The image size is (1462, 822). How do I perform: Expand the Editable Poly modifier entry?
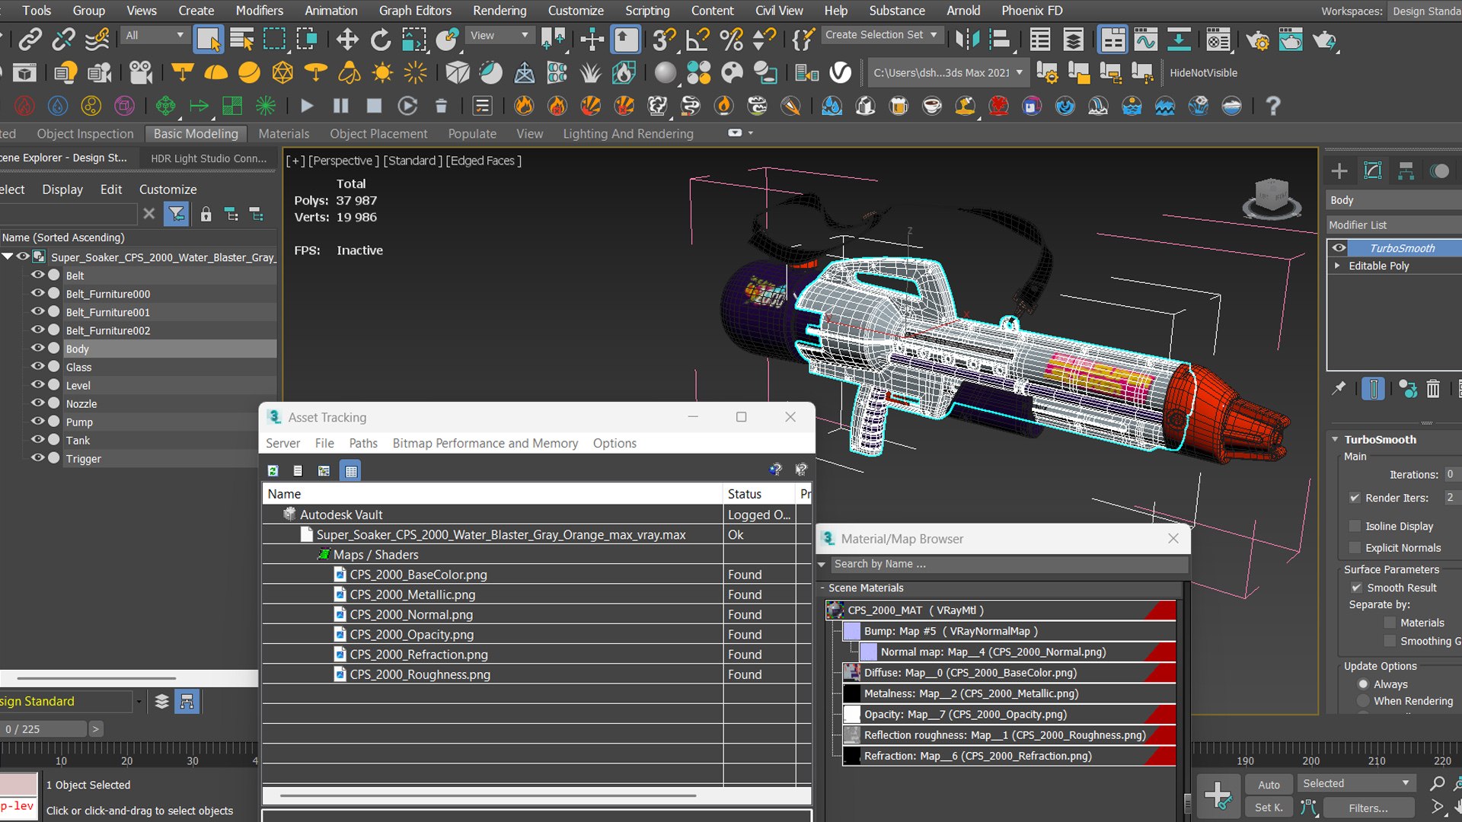pyautogui.click(x=1337, y=266)
